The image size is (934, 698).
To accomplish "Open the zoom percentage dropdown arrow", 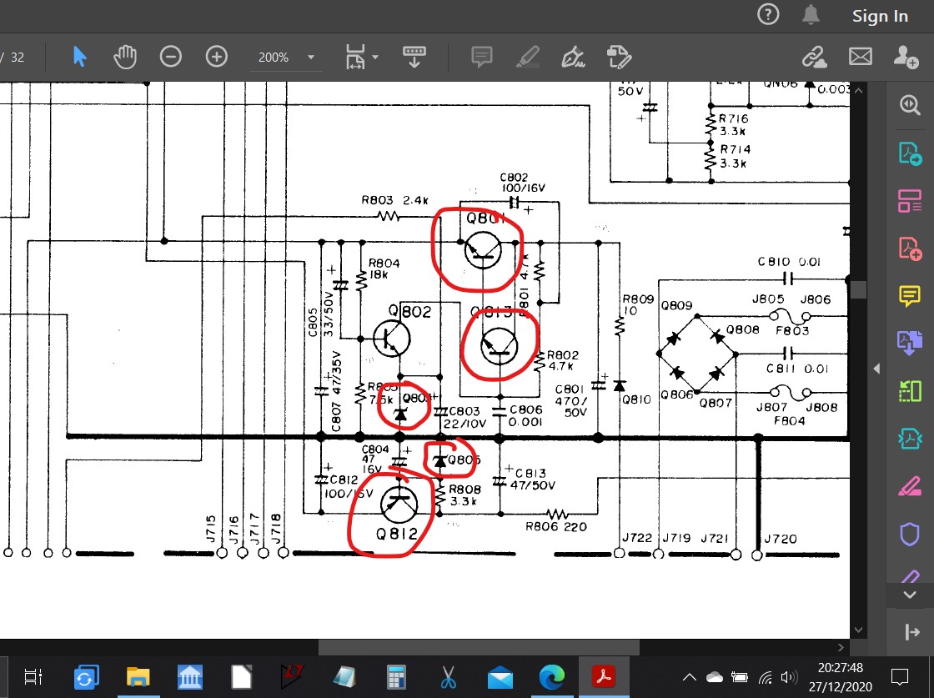I will [310, 58].
